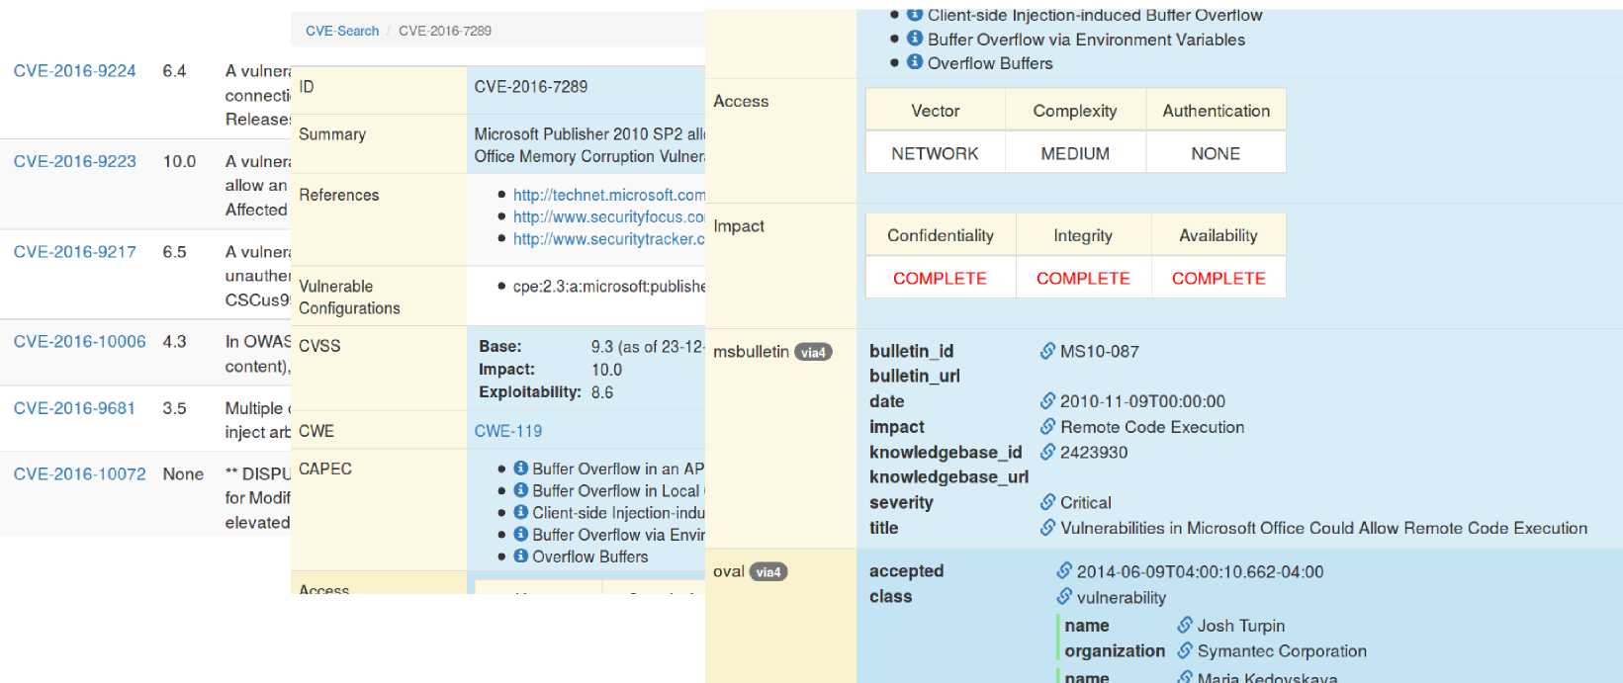This screenshot has height=683, width=1623.
Task: Click link icon beside date 2010-11-09T00:00:00
Action: 1047,401
